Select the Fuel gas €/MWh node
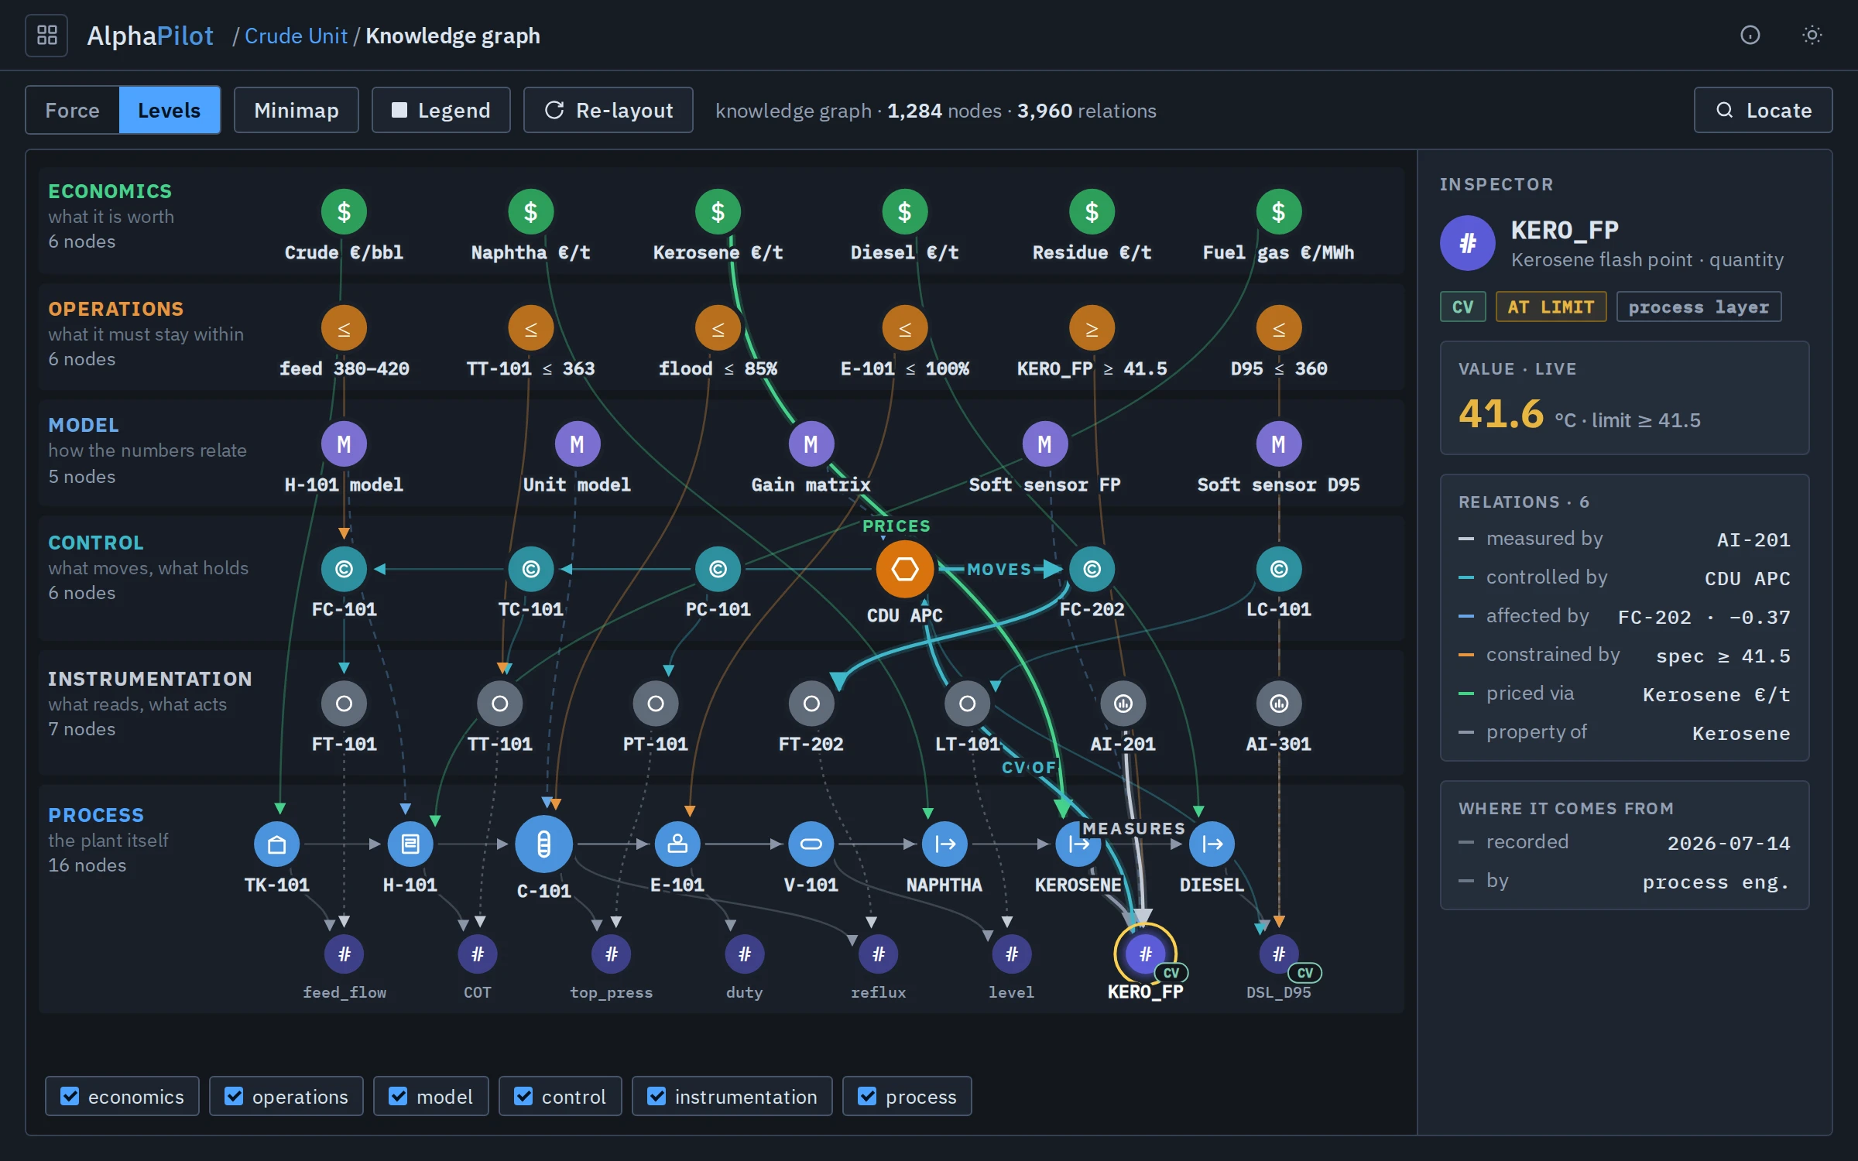Screen dimensions: 1858x1161 (1278, 212)
